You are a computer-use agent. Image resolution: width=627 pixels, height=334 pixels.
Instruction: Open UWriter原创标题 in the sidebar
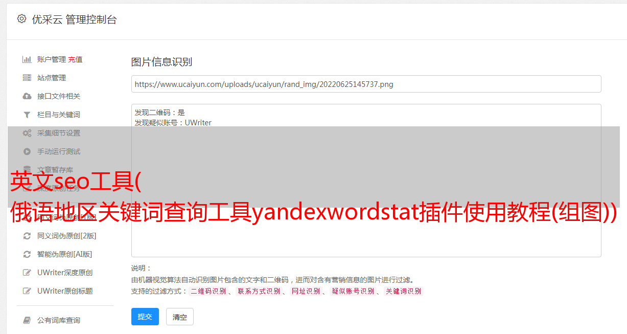(65, 291)
